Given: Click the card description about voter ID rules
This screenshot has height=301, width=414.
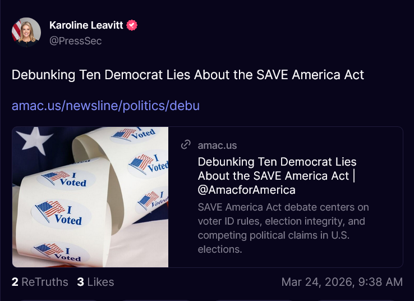Looking at the screenshot, I should tap(283, 228).
